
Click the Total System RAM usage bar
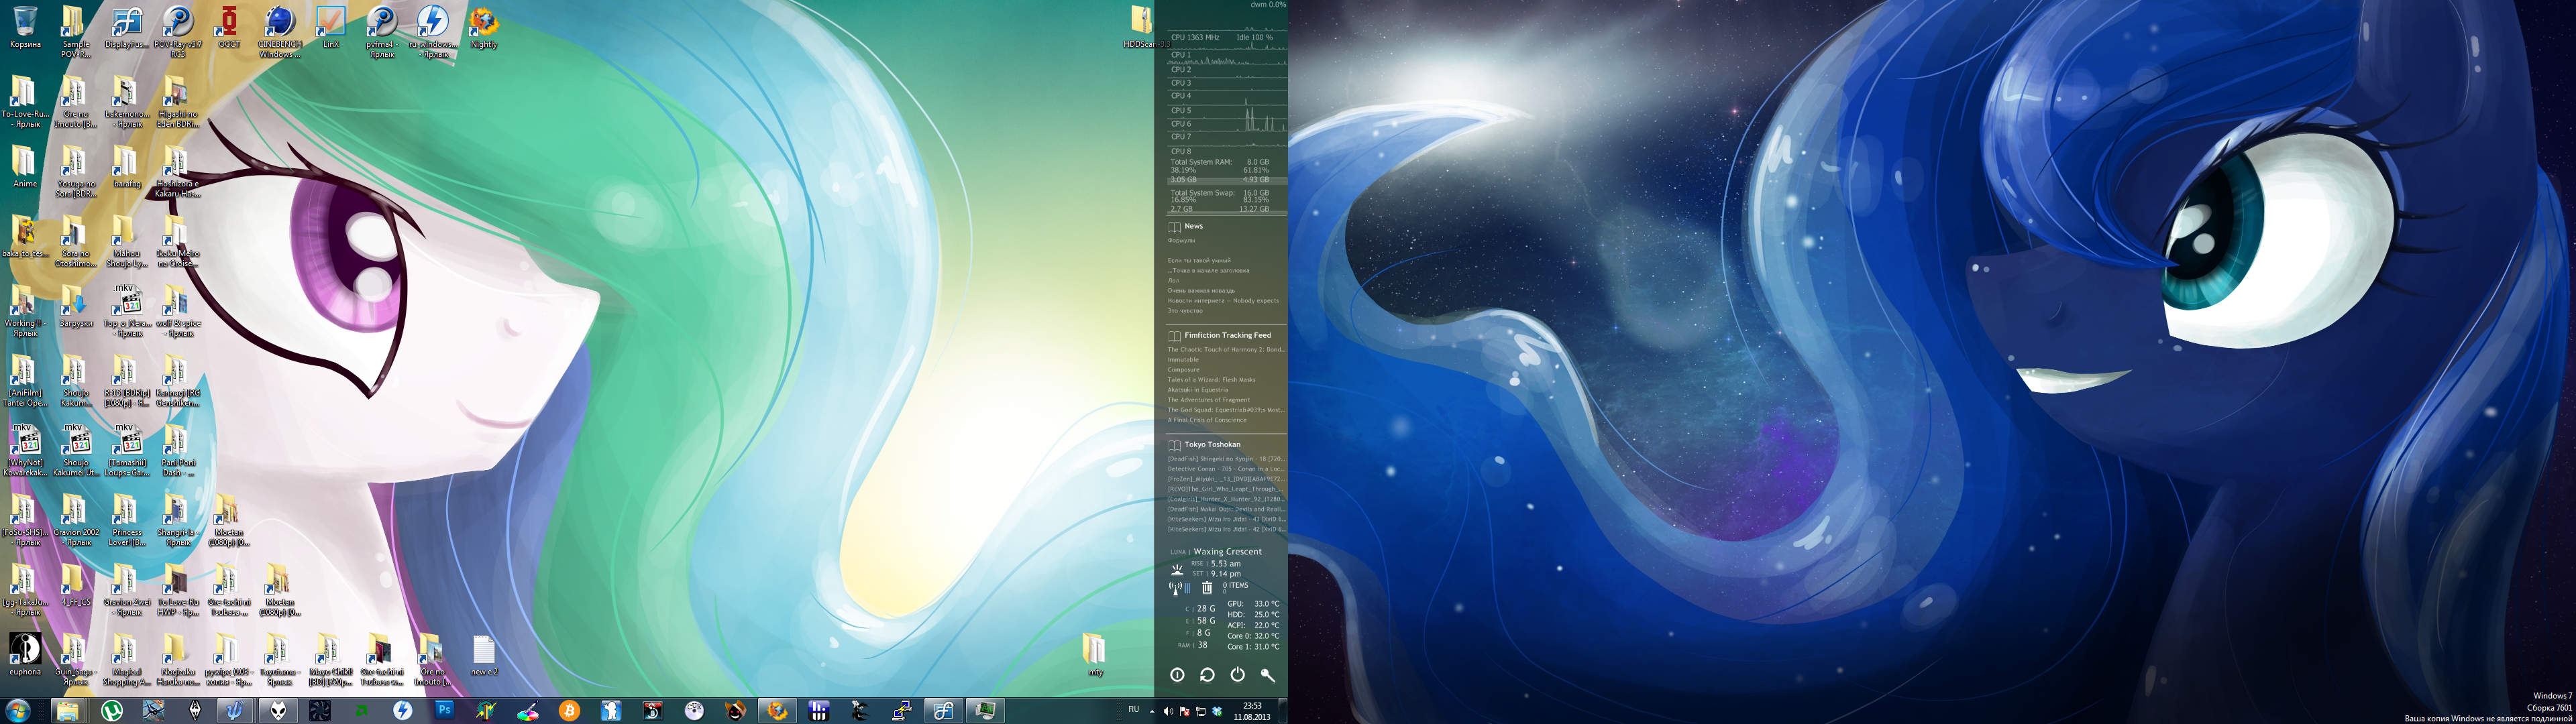[1227, 180]
